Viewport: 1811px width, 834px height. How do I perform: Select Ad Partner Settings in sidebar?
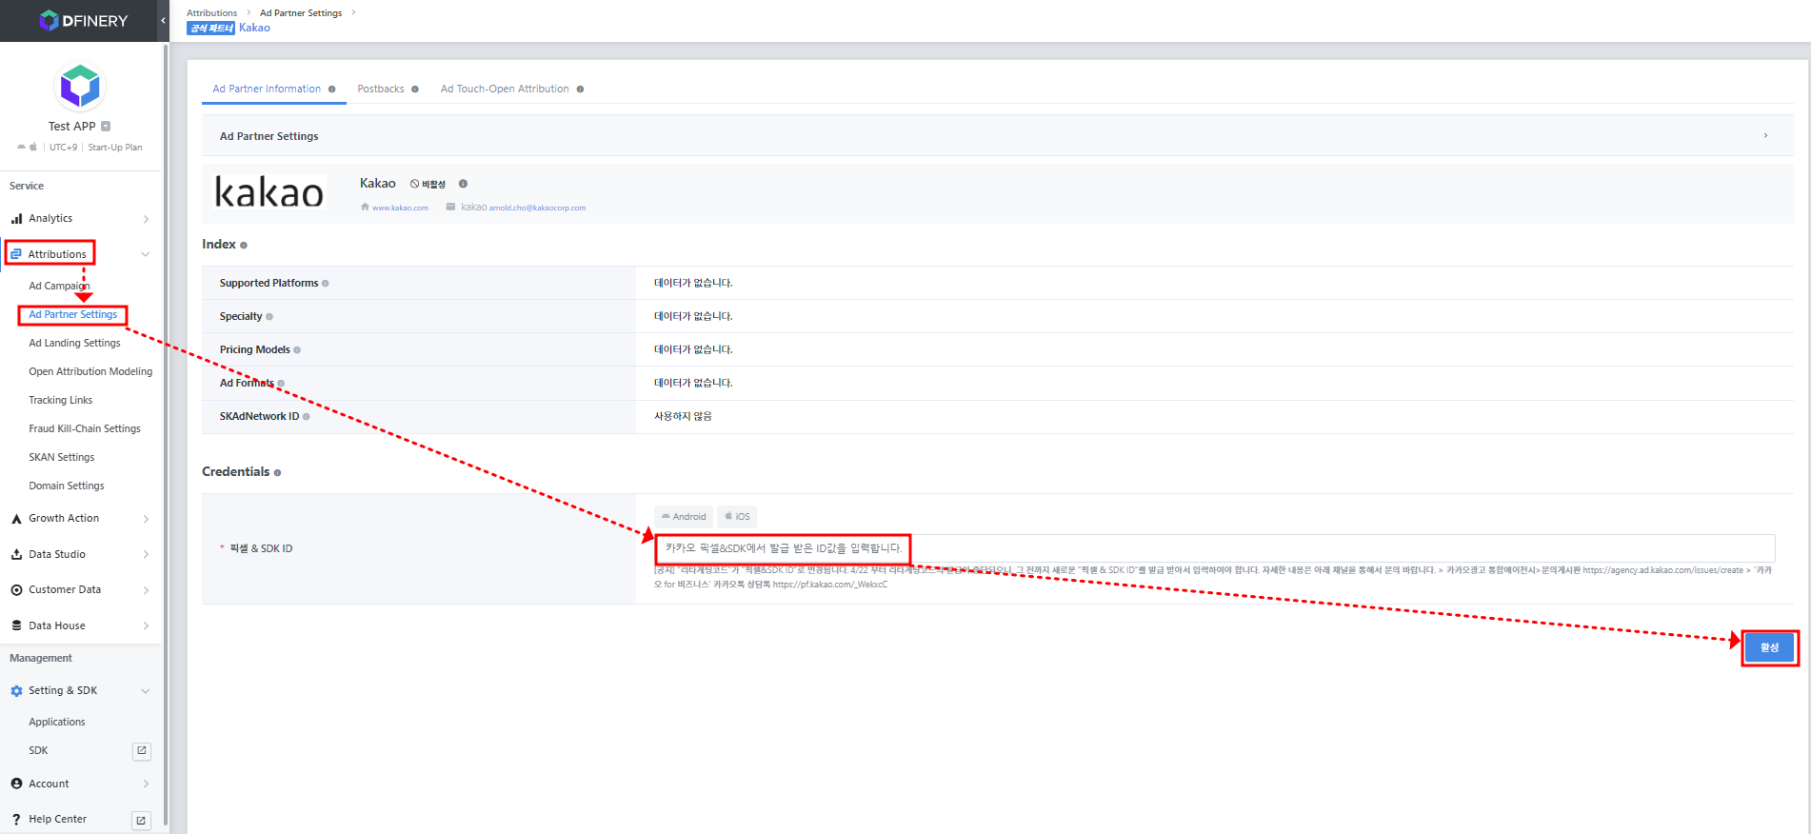[73, 314]
